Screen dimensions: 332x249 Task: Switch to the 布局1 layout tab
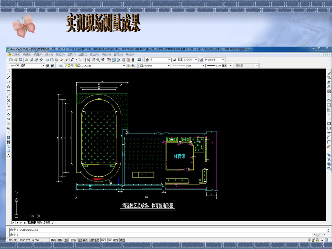coord(40,223)
